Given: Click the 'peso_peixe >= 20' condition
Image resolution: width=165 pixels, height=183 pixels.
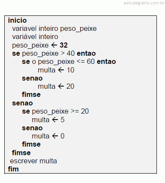Looking at the screenshot, I should click(x=60, y=111).
